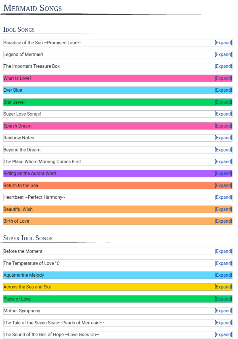This screenshot has width=238, height=339.
Task: Show the Return to the Sea lyrics
Action: [x=223, y=186]
